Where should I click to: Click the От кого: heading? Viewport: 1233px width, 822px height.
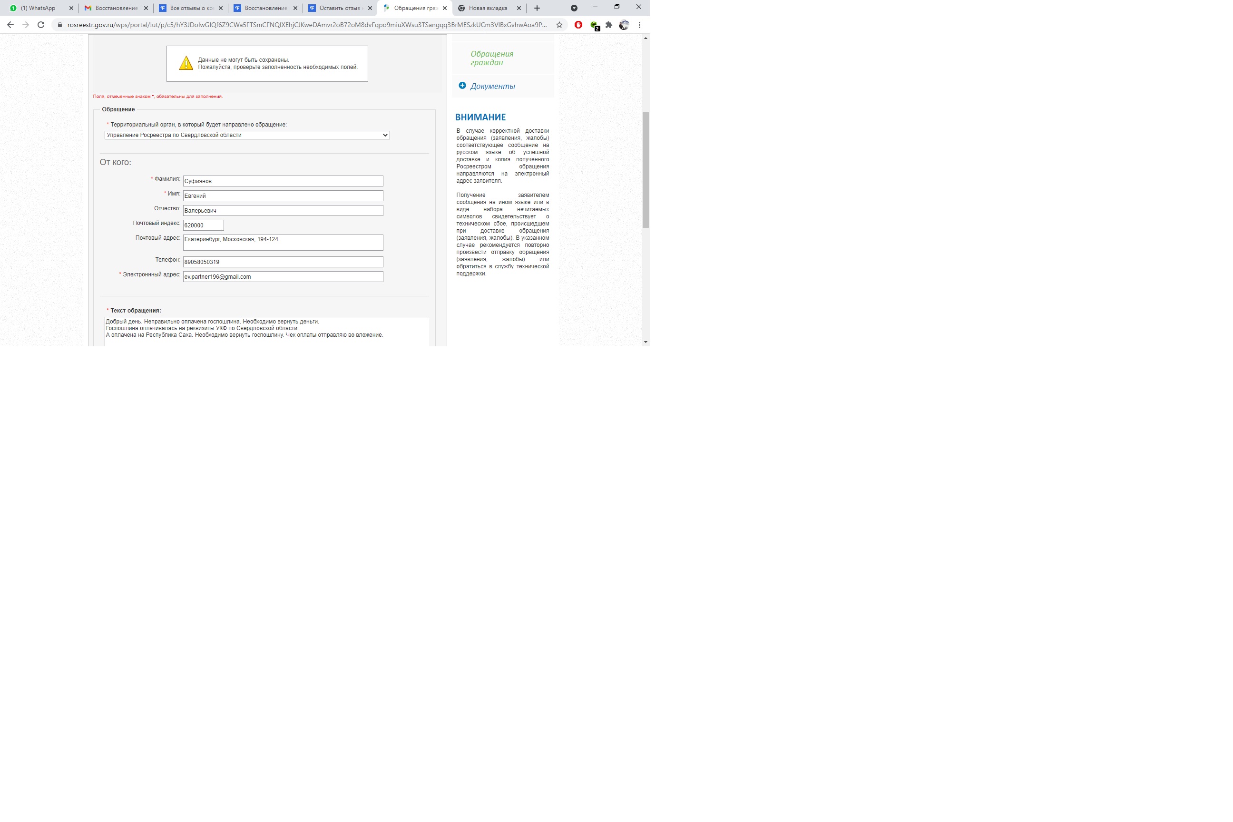(115, 163)
